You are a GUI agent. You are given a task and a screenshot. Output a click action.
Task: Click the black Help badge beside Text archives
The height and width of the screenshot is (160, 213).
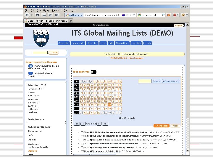93,72
